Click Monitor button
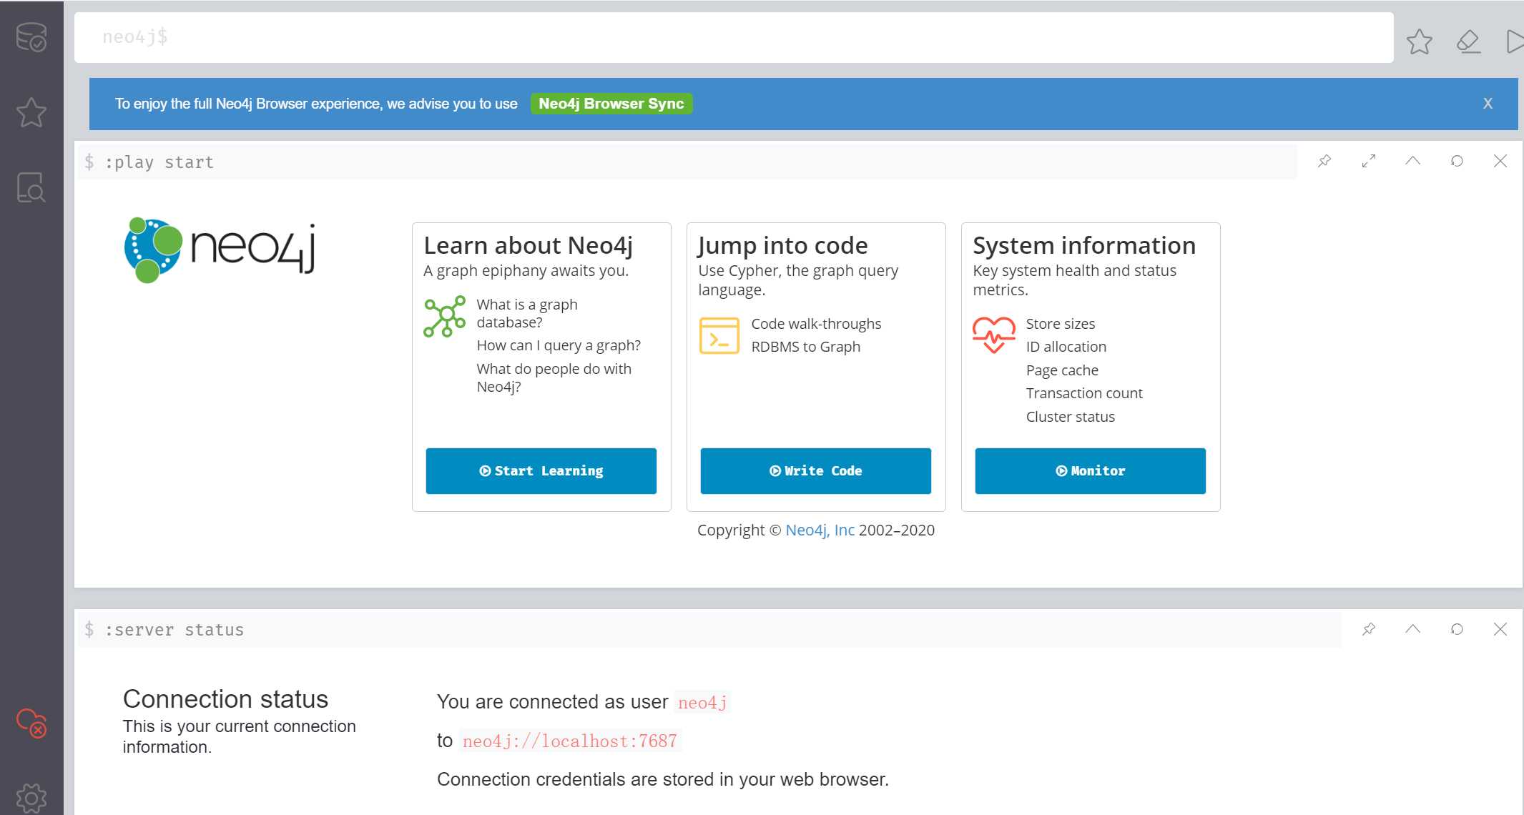Image resolution: width=1524 pixels, height=815 pixels. point(1091,470)
